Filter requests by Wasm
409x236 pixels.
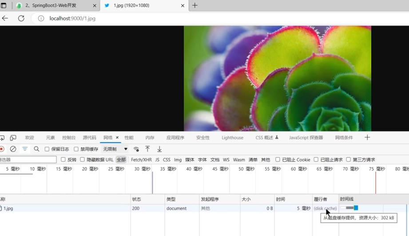[x=239, y=160]
